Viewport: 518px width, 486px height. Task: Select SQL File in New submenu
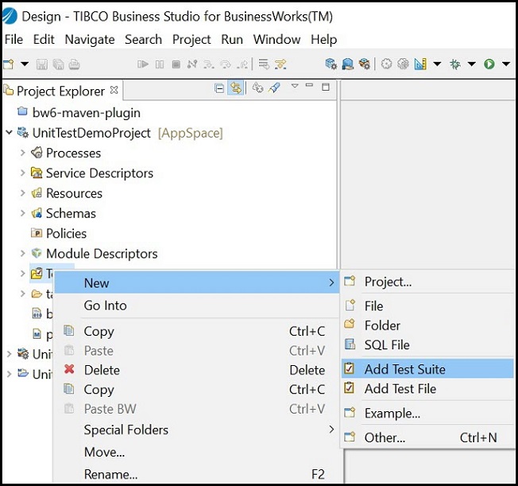tap(427, 344)
